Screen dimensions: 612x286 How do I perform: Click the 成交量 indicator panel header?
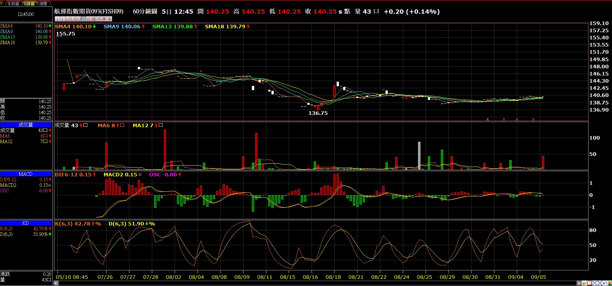26,125
